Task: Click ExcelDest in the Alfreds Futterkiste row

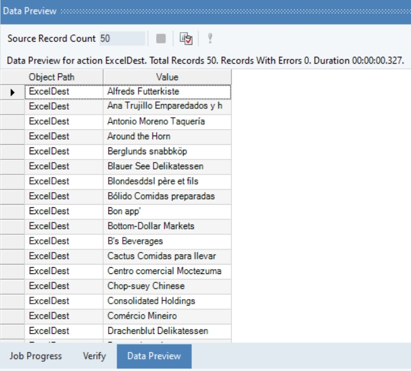Action: tap(64, 92)
